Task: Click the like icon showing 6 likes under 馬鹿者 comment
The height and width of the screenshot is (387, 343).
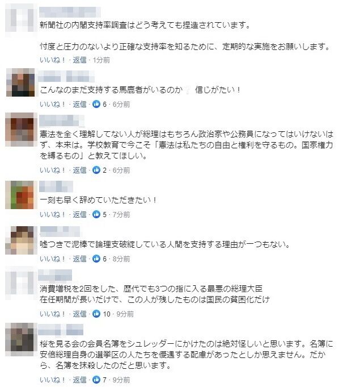Action: [x=96, y=104]
